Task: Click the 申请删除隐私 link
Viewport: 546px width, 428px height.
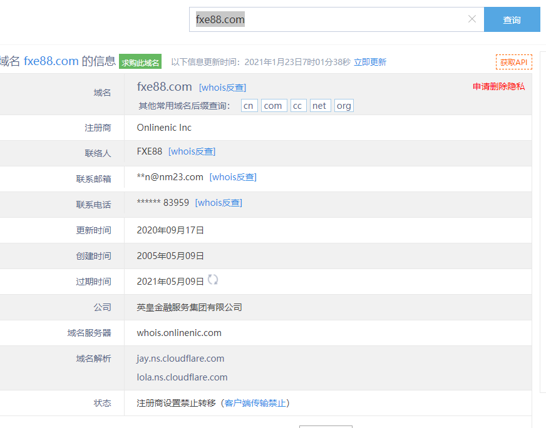Action: point(498,86)
